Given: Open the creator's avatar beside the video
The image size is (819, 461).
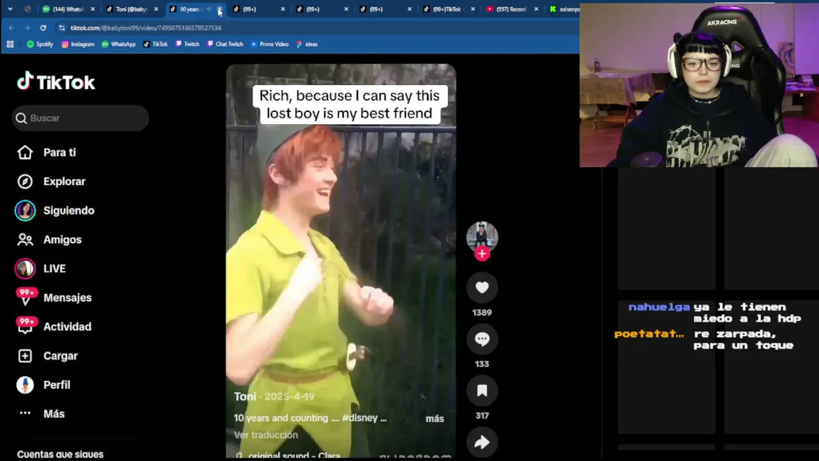Looking at the screenshot, I should [x=482, y=236].
